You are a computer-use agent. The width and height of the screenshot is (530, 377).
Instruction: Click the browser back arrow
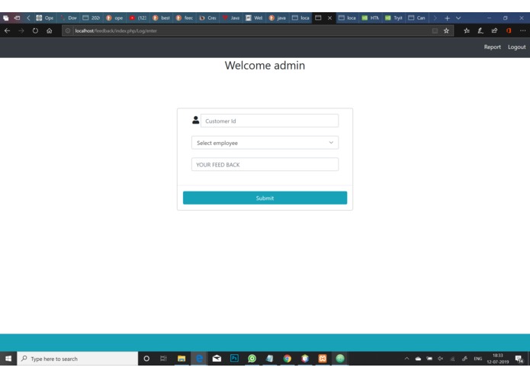point(7,31)
